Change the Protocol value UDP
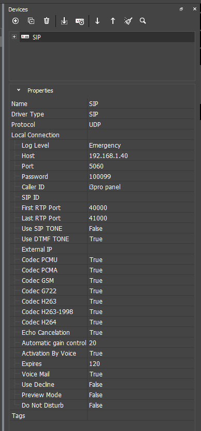 point(141,125)
